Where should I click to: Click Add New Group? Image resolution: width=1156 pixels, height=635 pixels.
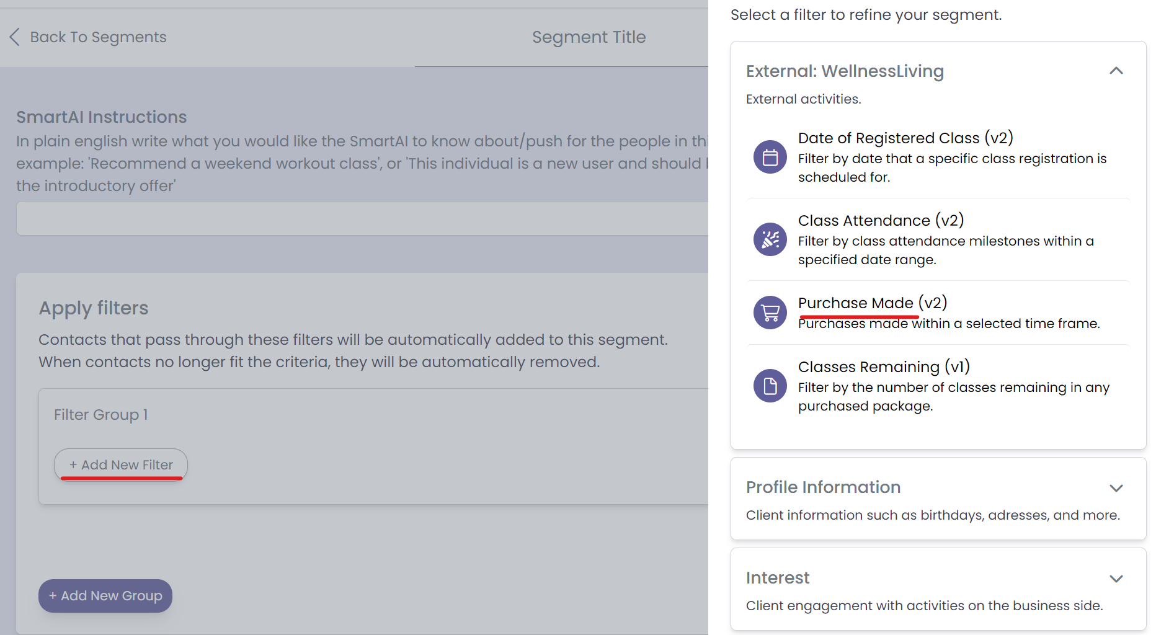tap(105, 595)
